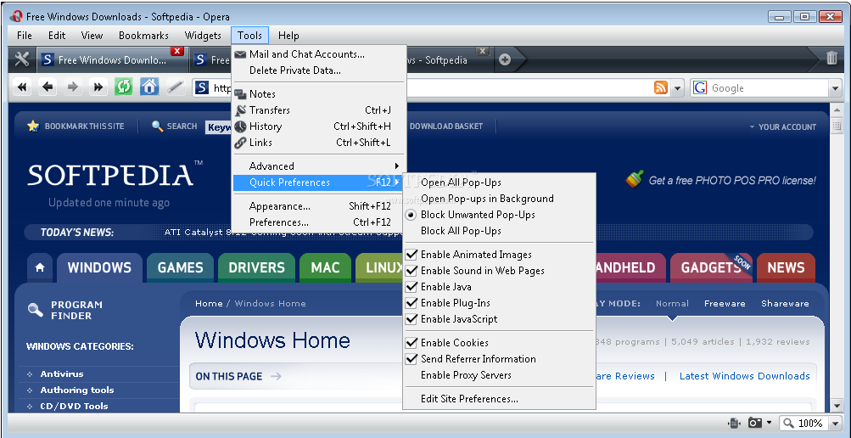Click the Bookmark This Site star

33,126
